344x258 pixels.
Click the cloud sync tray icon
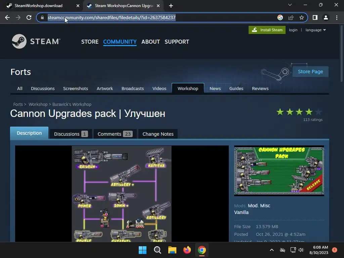coord(283,250)
